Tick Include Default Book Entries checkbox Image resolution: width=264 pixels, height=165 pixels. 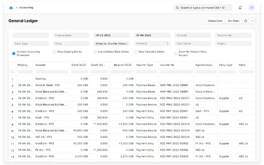95,52
